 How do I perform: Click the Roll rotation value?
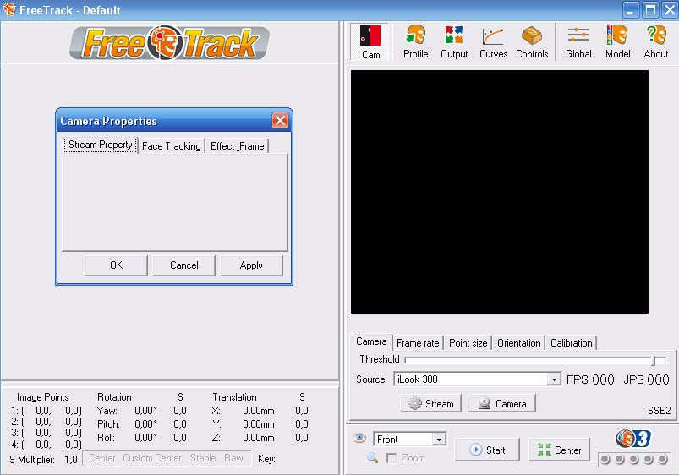(x=145, y=437)
